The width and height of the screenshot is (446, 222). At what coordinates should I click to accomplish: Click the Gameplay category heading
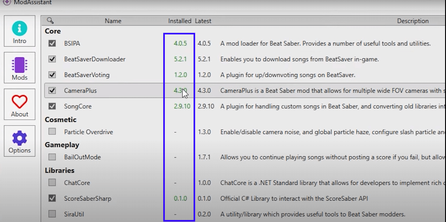coord(62,145)
